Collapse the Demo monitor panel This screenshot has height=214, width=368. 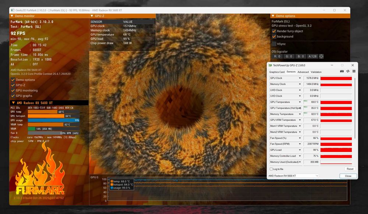click(12, 16)
